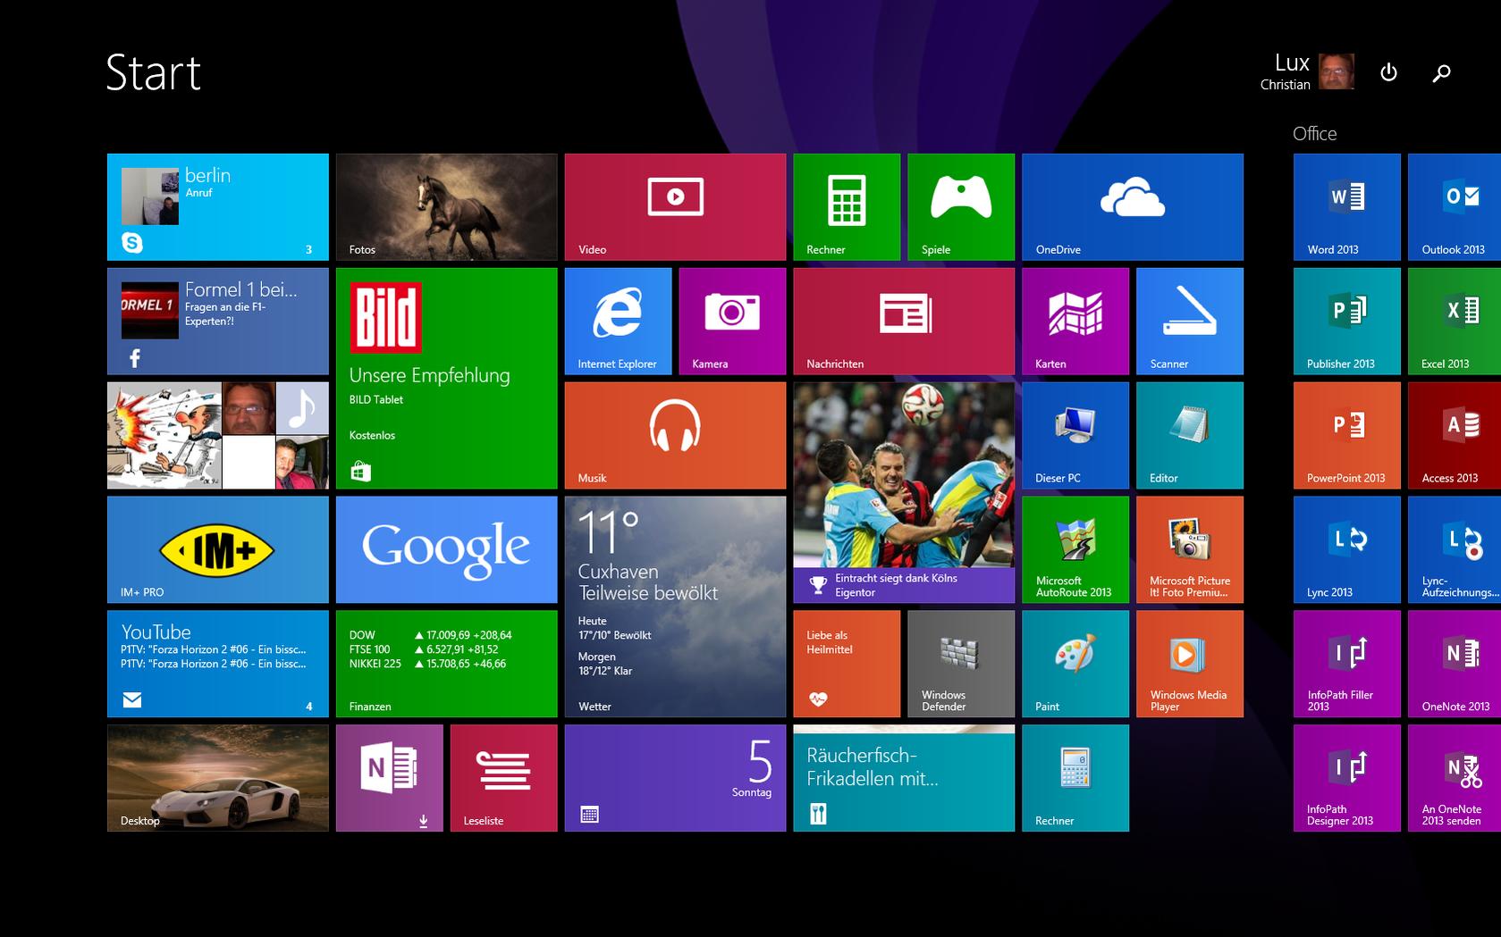Open the Leseliste tile

pos(504,779)
